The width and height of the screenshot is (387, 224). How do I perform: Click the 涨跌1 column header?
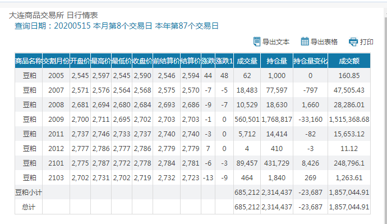224,61
